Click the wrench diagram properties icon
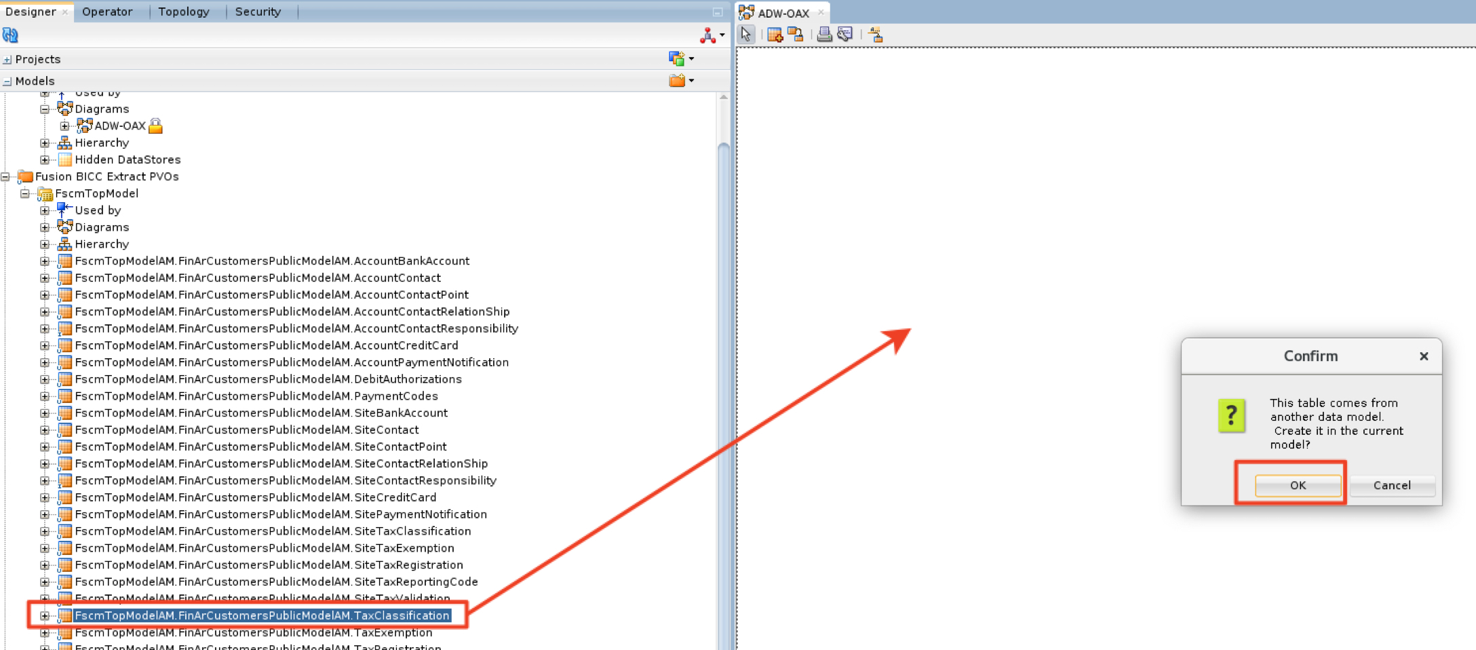1476x650 pixels. tap(844, 35)
